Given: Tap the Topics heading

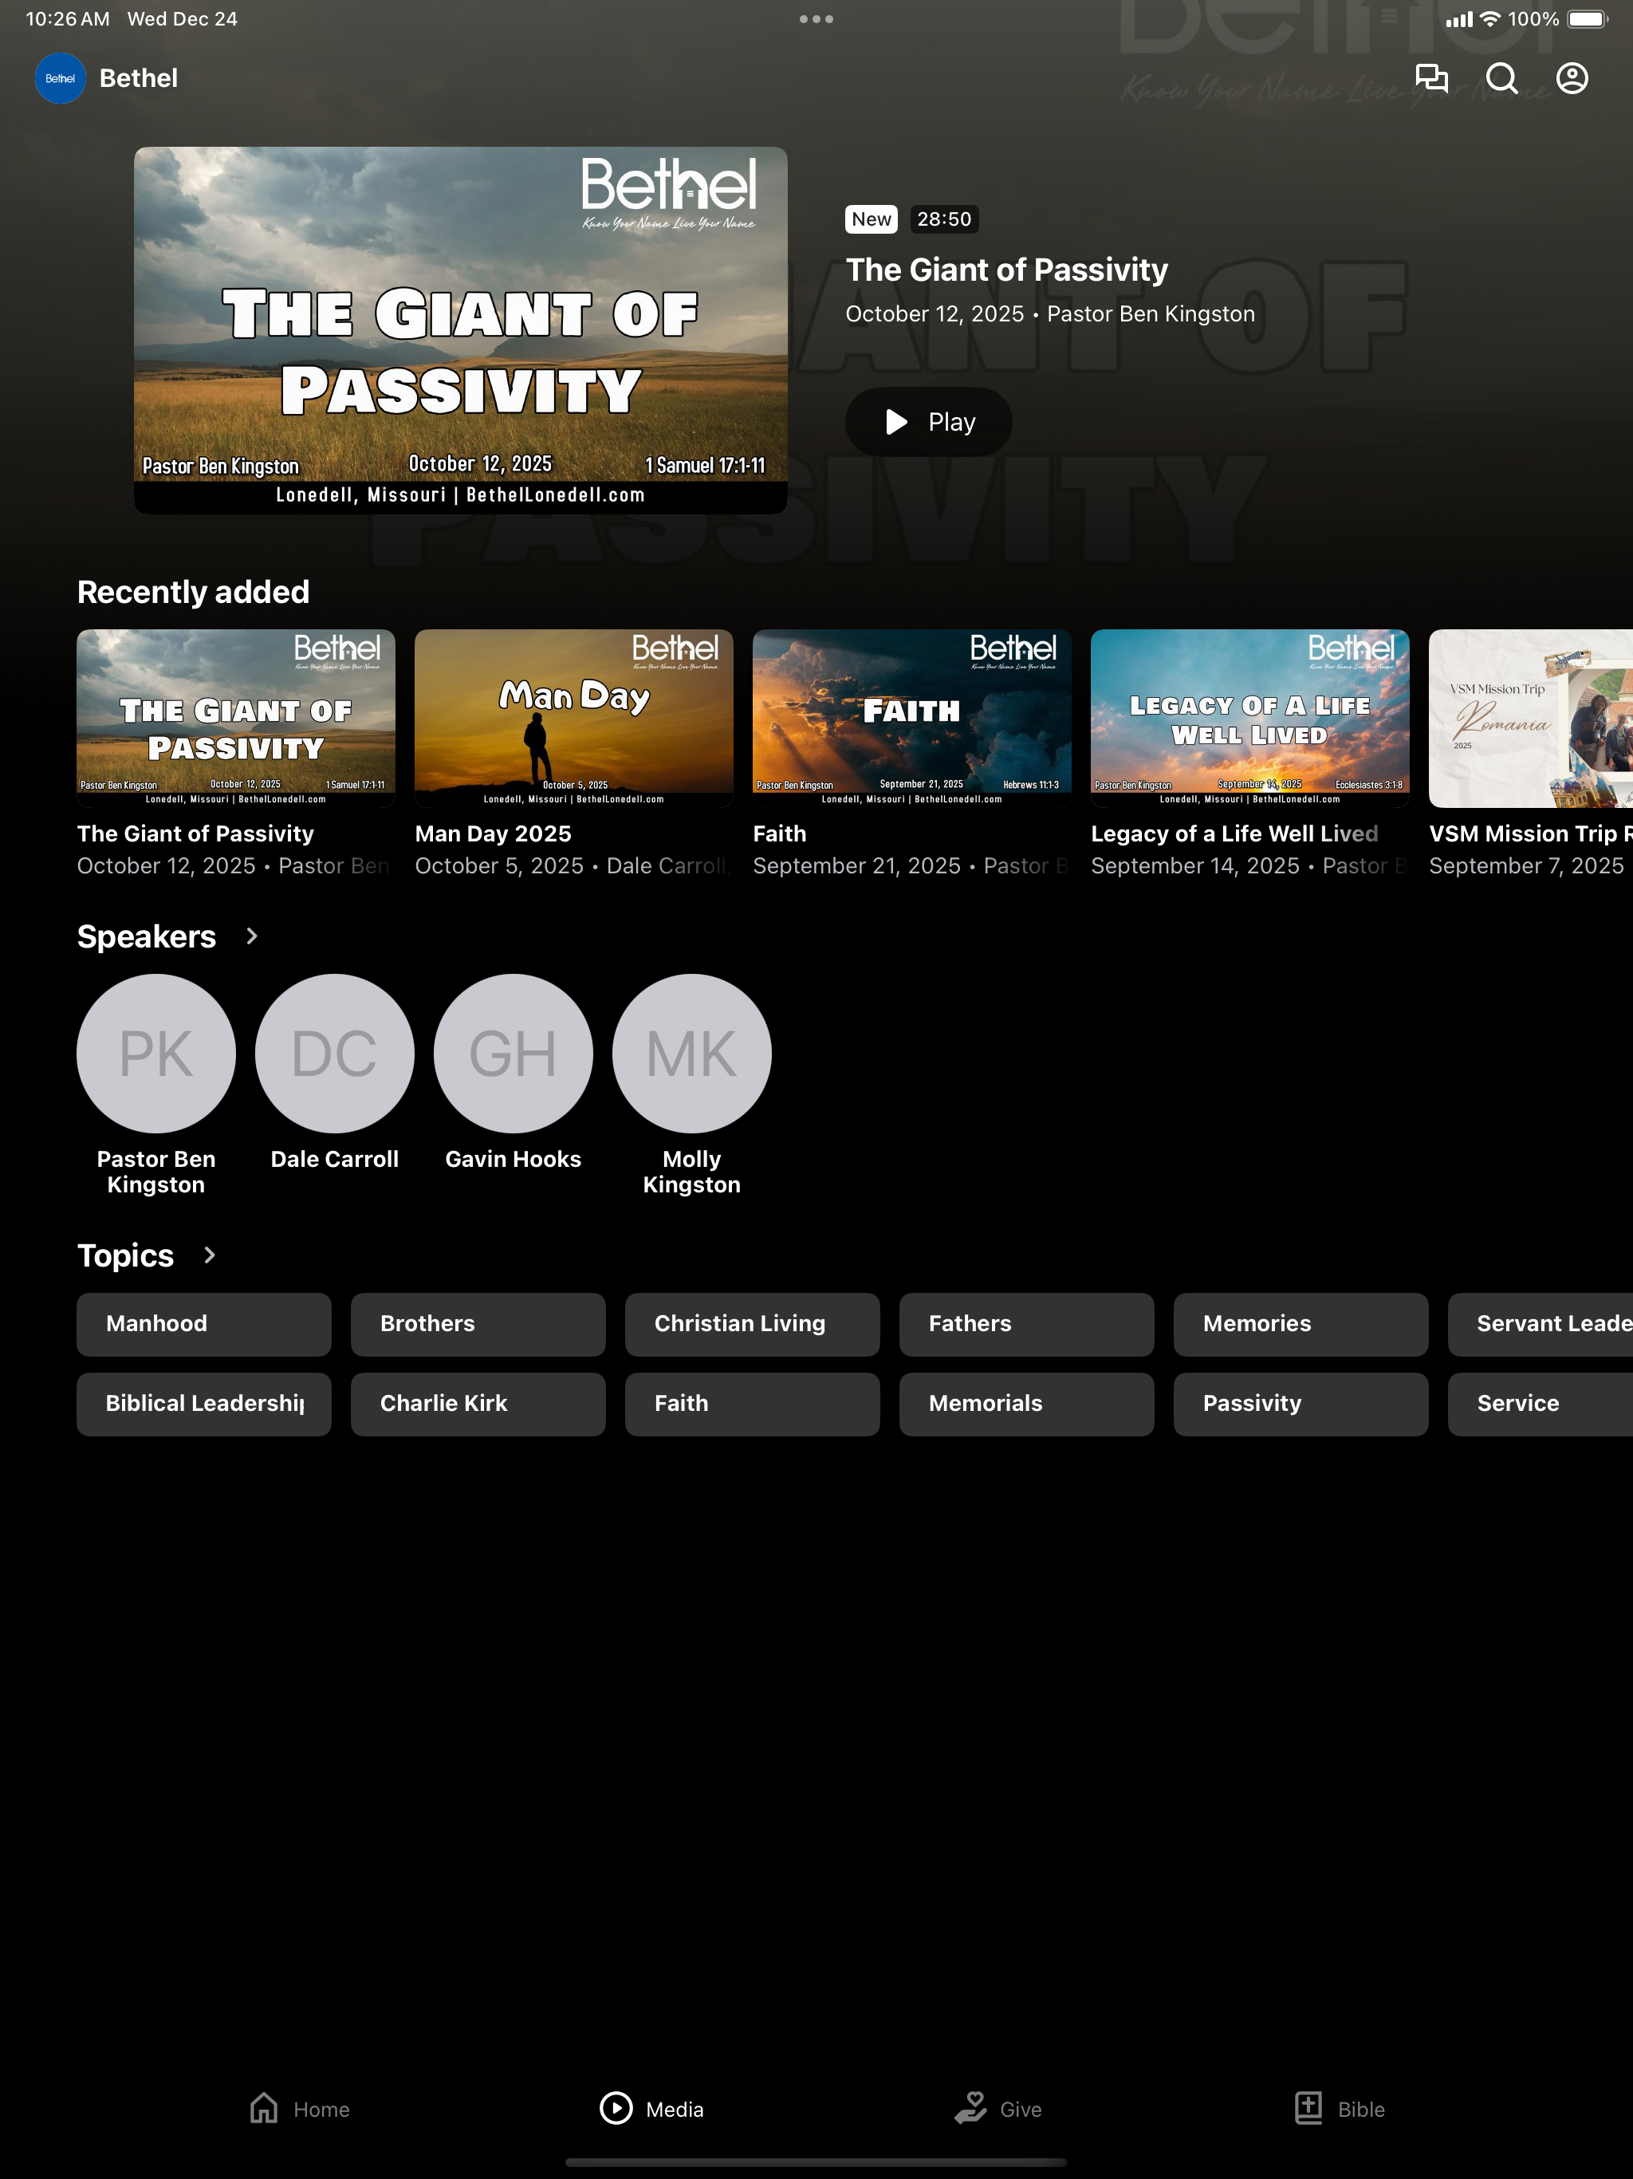Looking at the screenshot, I should (x=126, y=1255).
